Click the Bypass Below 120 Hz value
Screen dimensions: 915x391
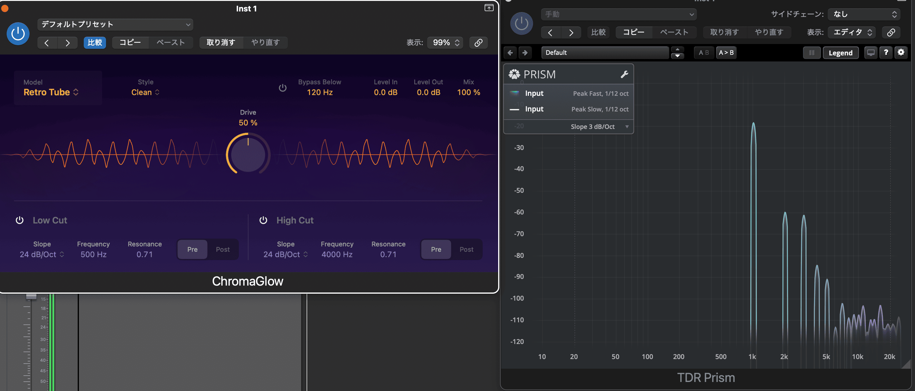tap(320, 92)
